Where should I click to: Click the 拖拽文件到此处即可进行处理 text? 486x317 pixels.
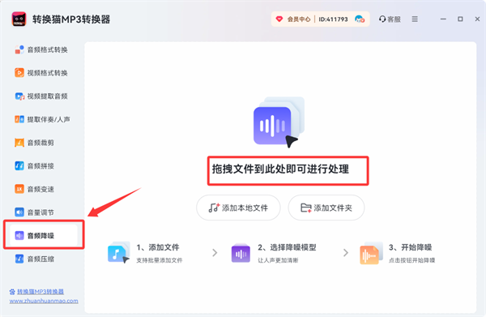(x=280, y=169)
